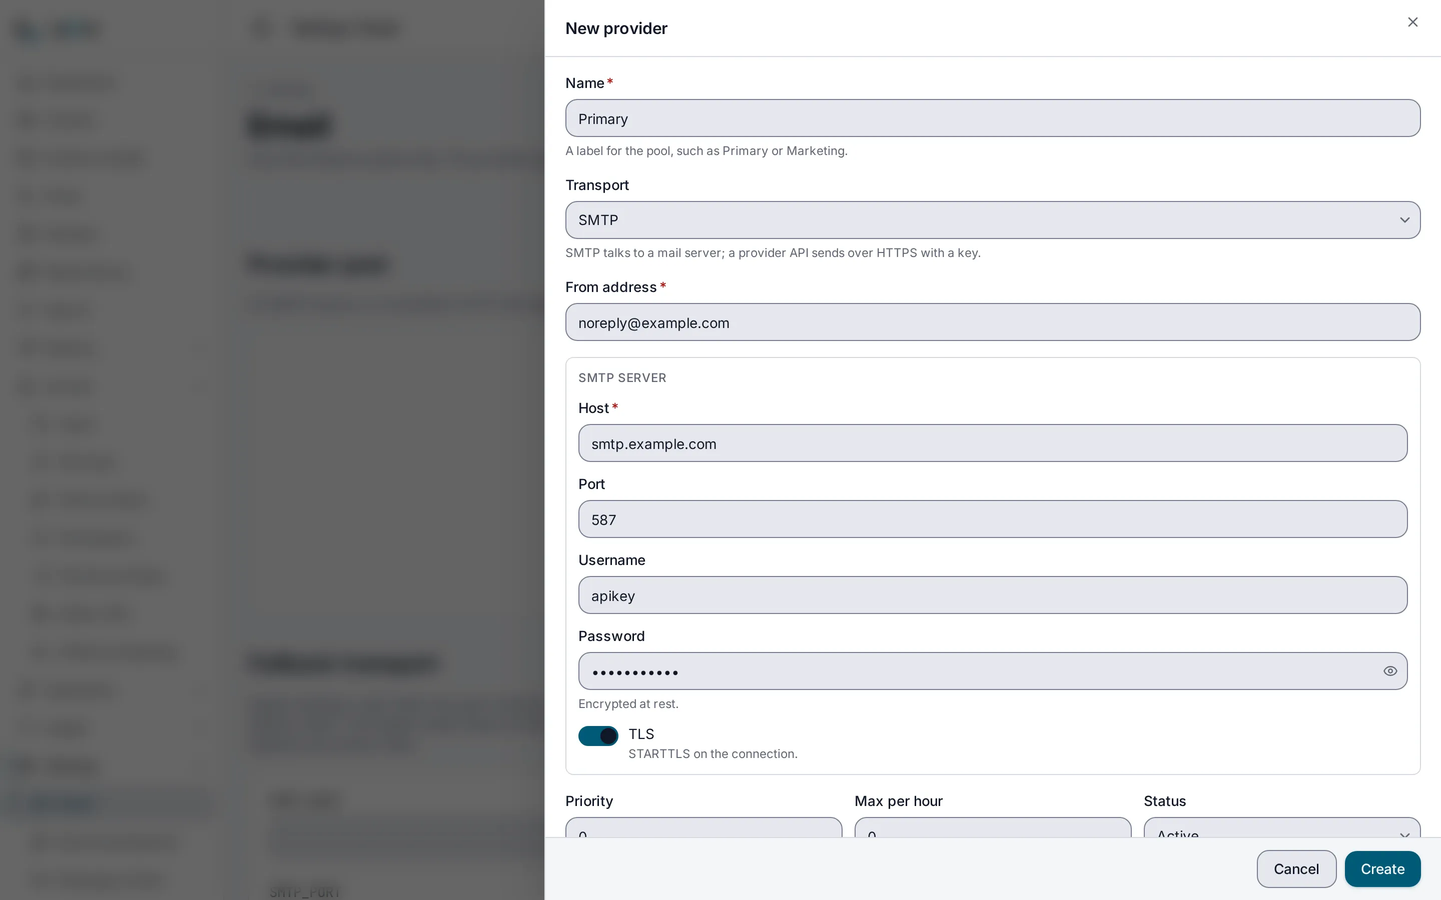Toggle the TLS switch off
Viewport: 1441px width, 900px height.
tap(598, 735)
